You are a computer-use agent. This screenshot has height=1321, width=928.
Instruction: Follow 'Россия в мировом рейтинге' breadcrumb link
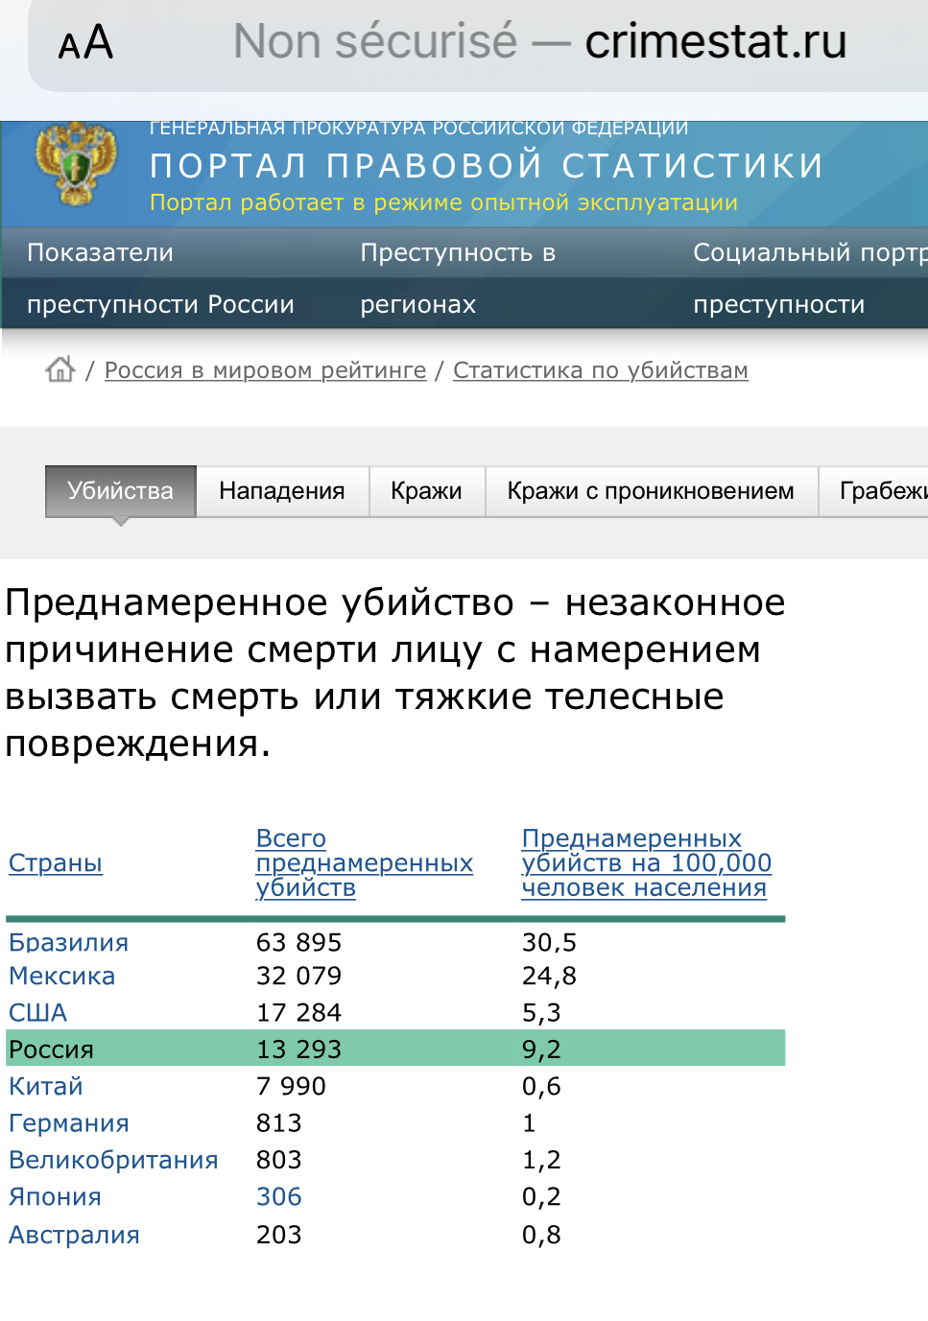(265, 370)
